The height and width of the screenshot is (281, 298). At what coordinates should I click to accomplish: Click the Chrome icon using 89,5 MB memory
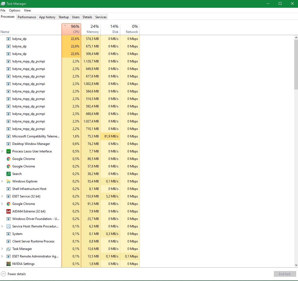(9, 159)
